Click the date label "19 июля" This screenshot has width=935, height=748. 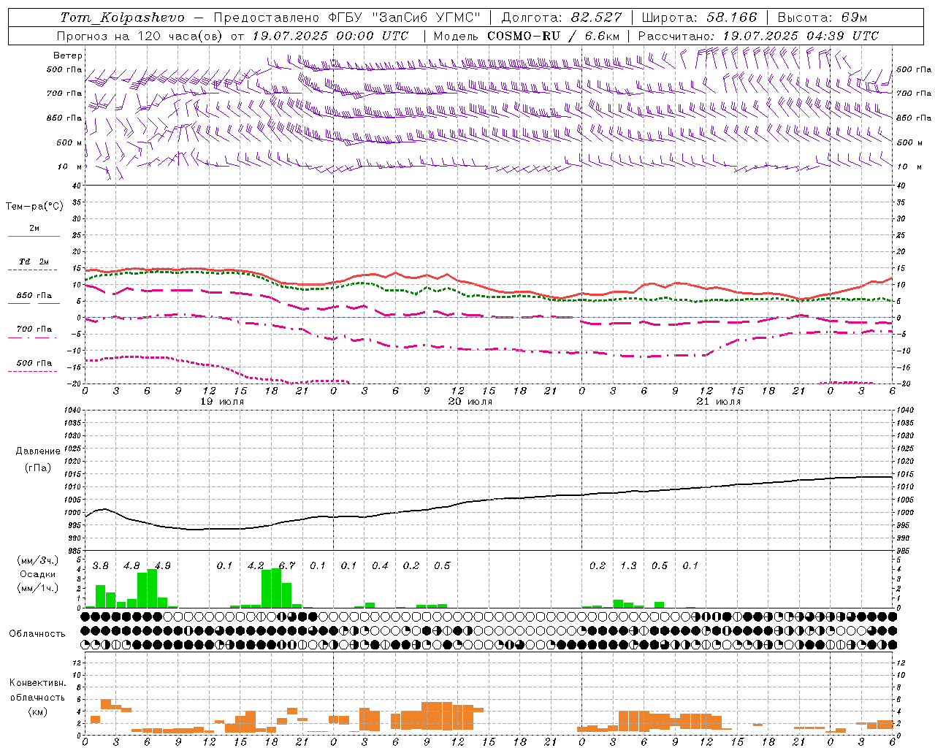[x=222, y=402]
